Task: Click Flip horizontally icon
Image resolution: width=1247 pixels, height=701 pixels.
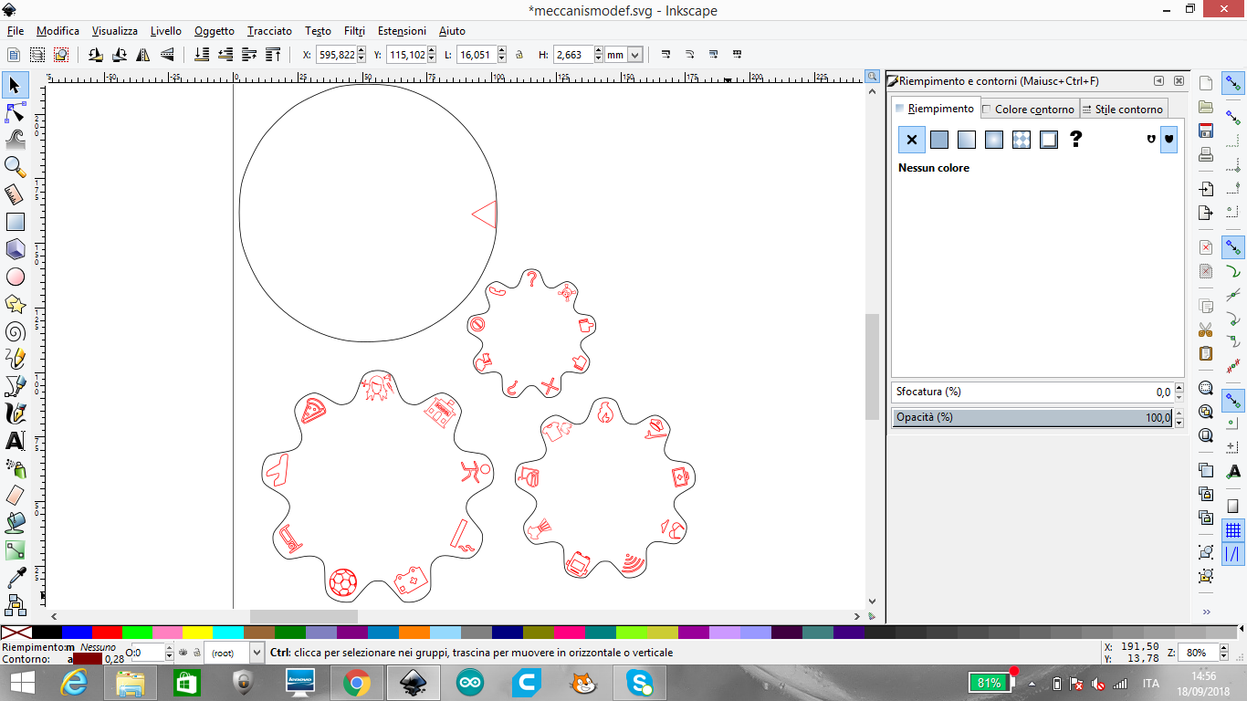Action: tap(143, 55)
